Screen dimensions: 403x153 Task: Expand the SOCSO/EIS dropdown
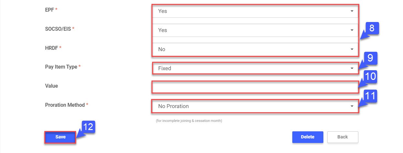pos(255,30)
